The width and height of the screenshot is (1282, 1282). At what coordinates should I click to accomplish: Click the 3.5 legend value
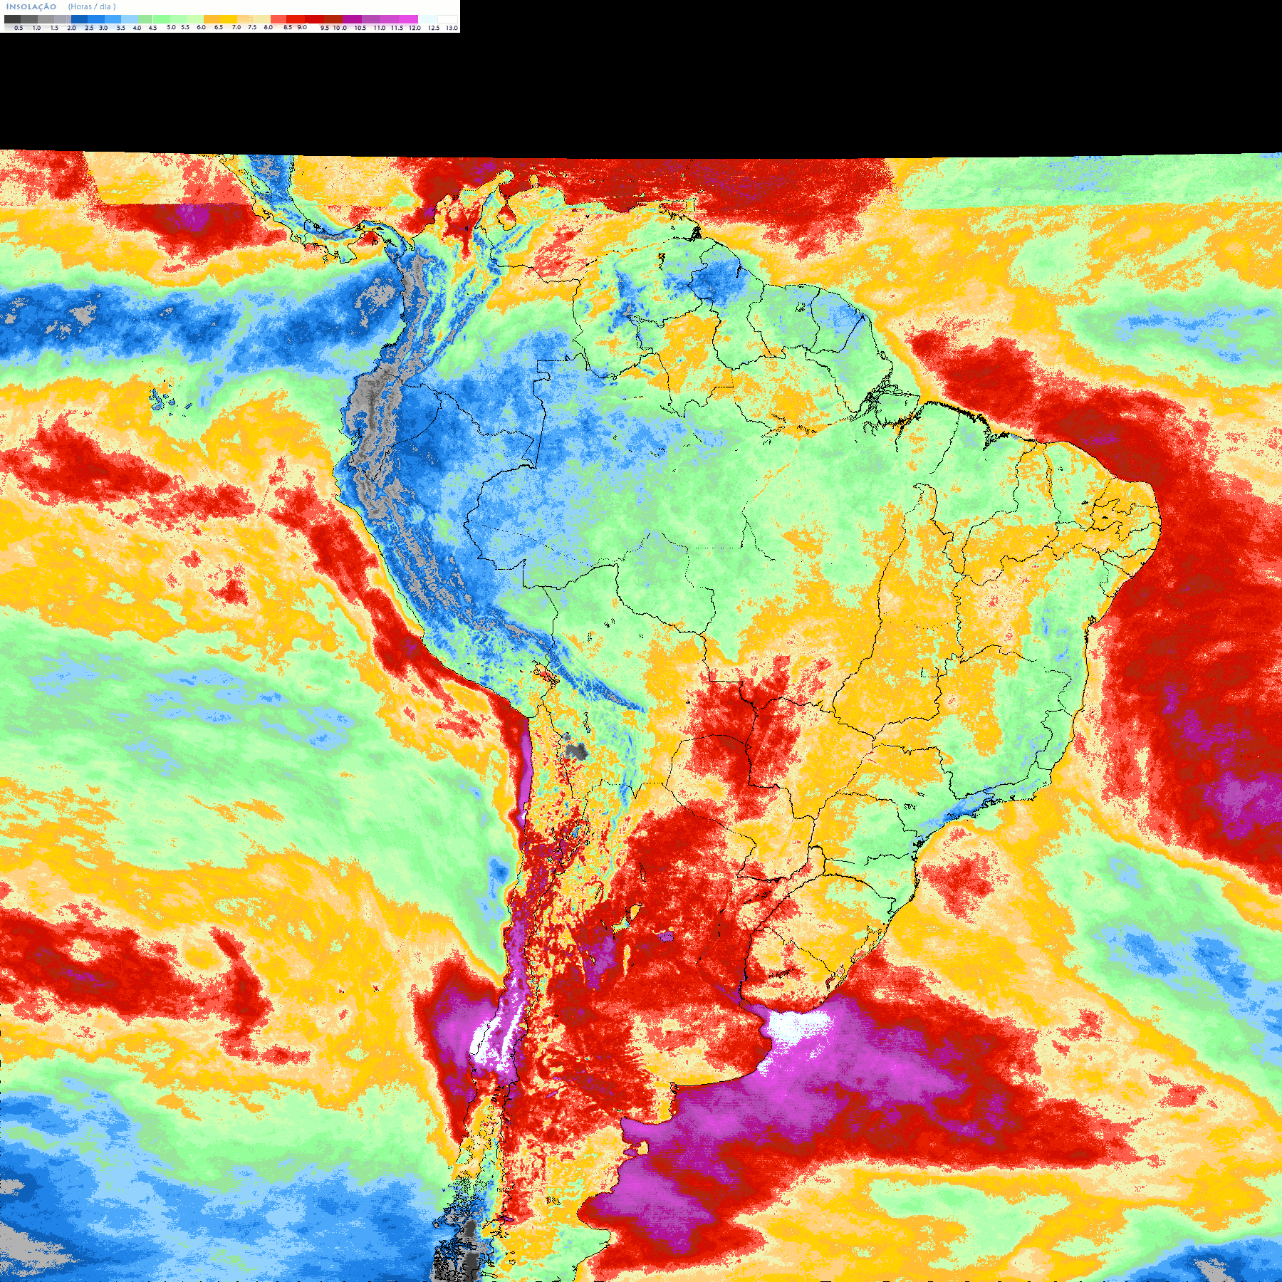tap(121, 28)
